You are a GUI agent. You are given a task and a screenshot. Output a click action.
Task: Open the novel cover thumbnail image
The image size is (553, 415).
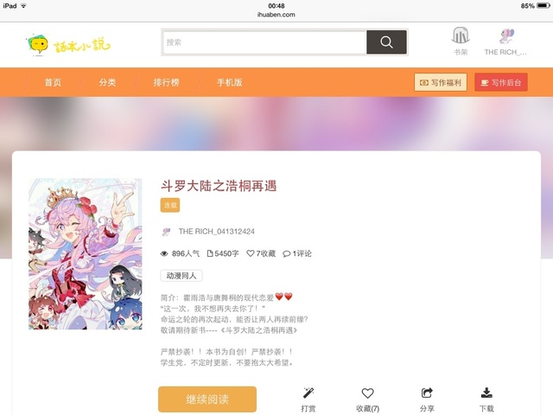(x=86, y=253)
